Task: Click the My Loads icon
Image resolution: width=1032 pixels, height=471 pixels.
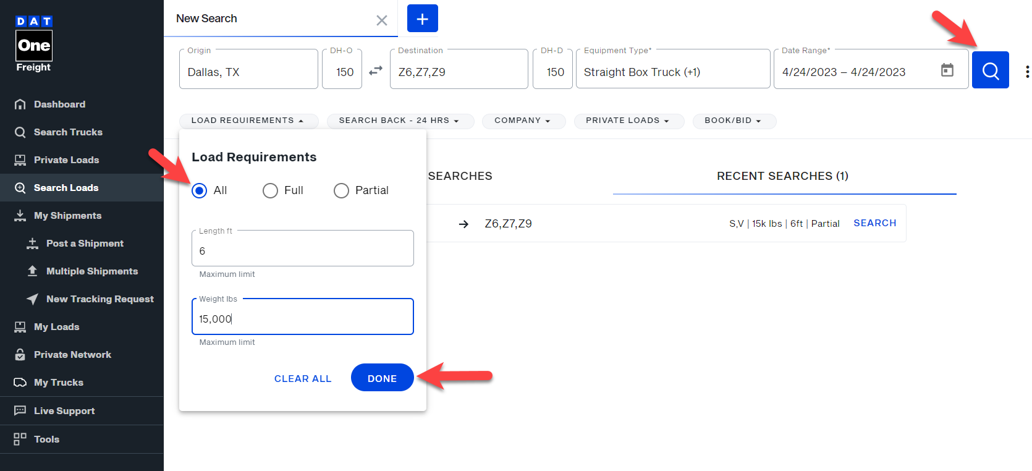Action: (20, 327)
